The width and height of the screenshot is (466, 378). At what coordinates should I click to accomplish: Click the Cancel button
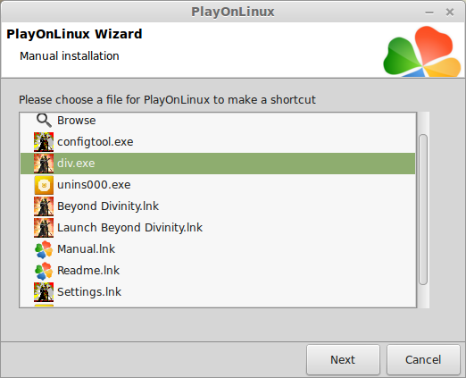(423, 359)
